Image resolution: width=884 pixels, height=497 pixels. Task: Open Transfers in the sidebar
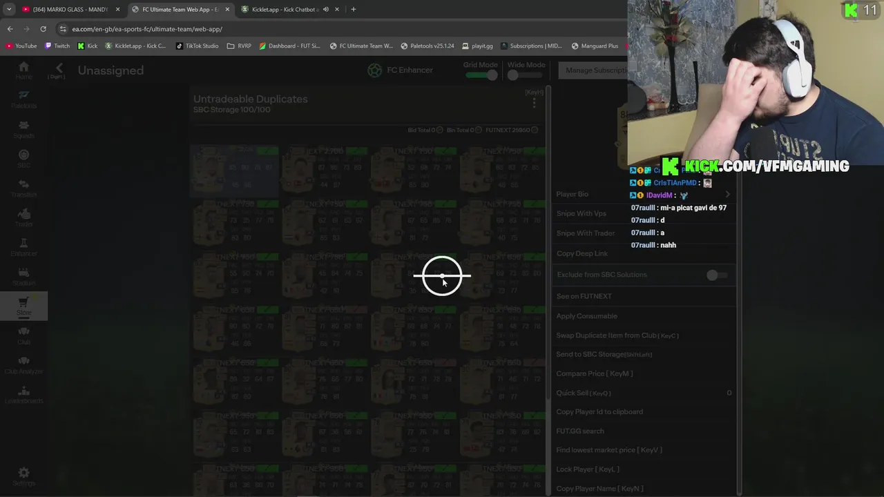(23, 188)
